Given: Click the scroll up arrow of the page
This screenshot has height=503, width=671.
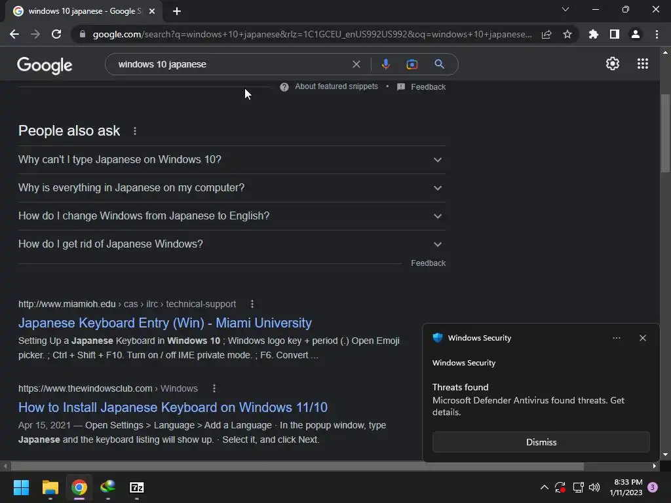Looking at the screenshot, I should [x=665, y=52].
